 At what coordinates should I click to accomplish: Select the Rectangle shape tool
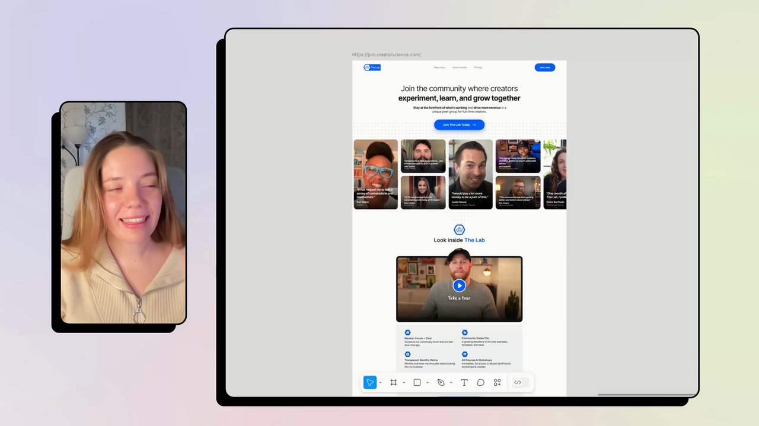[417, 383]
